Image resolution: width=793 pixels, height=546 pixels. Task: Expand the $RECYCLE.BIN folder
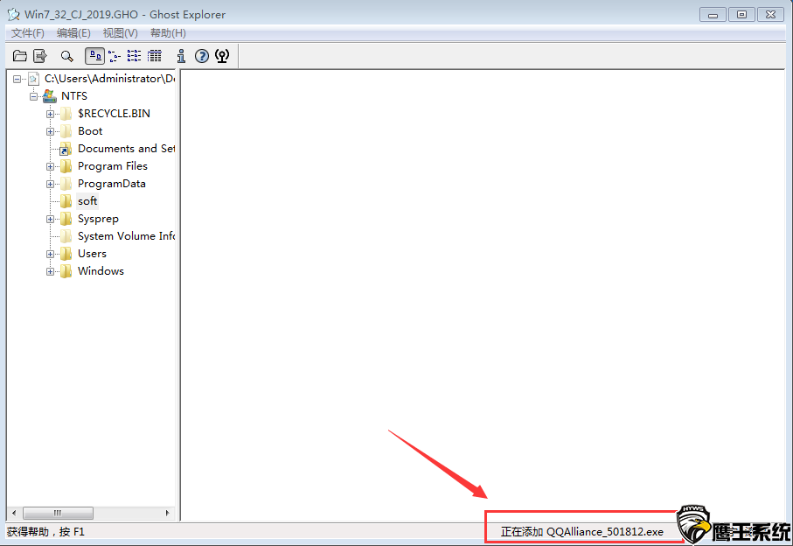(x=50, y=114)
